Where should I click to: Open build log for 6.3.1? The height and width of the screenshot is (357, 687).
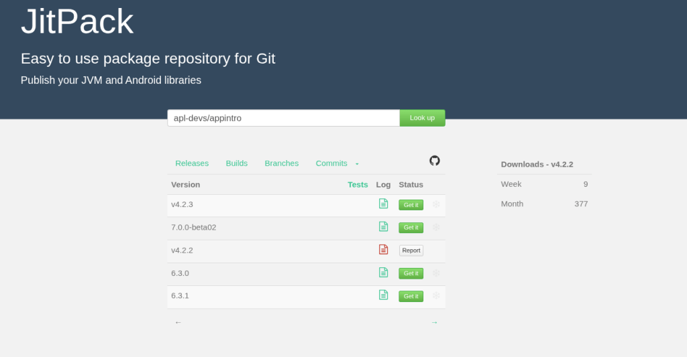(x=383, y=295)
